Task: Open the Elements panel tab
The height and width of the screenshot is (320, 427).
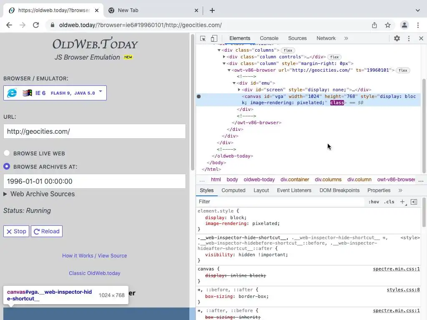Action: [x=240, y=38]
